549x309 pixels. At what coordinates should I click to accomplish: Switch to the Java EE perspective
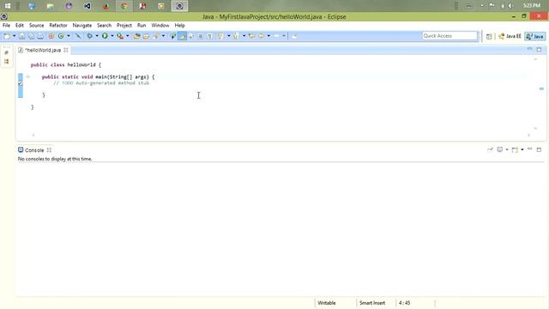[510, 36]
